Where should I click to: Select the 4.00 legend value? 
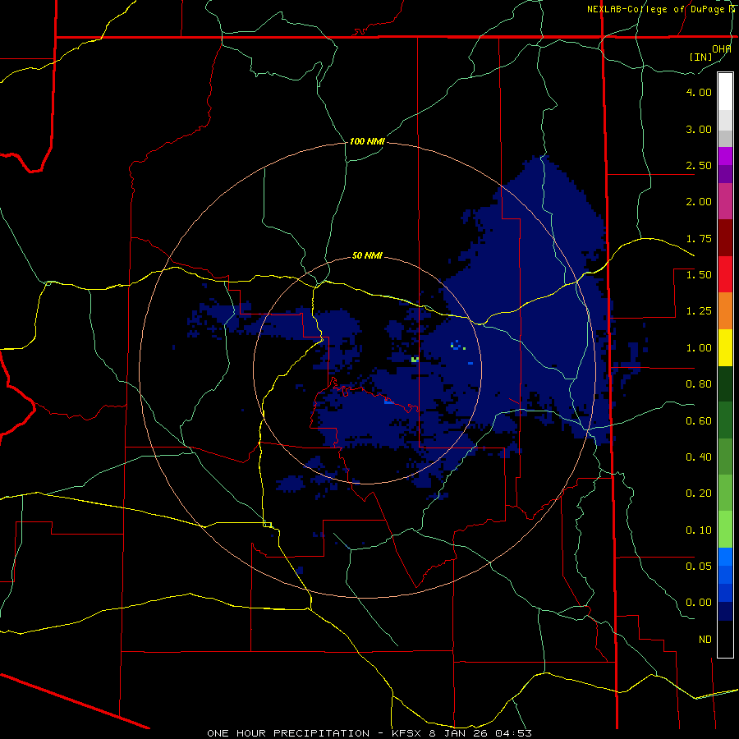[x=699, y=92]
